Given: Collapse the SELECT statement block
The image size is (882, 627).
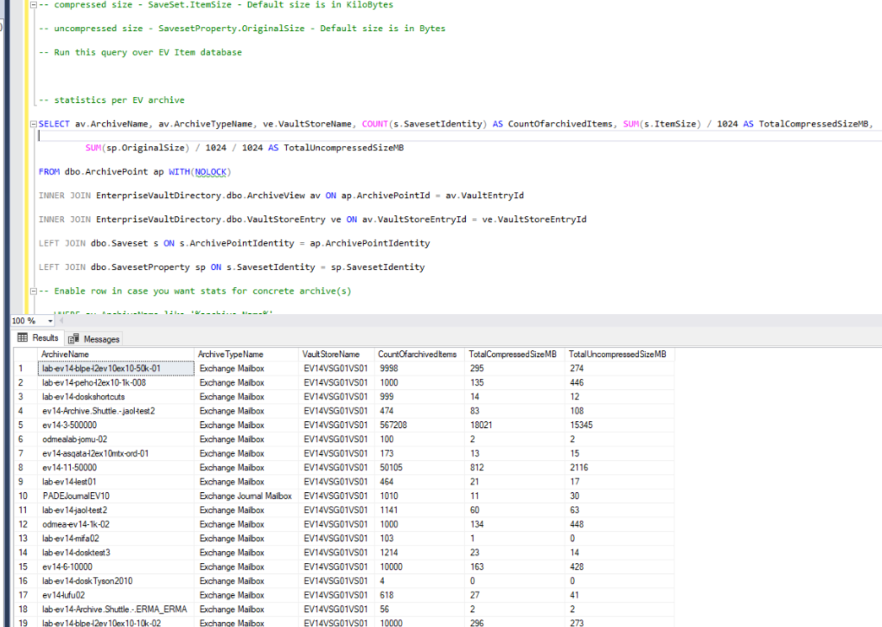Looking at the screenshot, I should 32,124.
